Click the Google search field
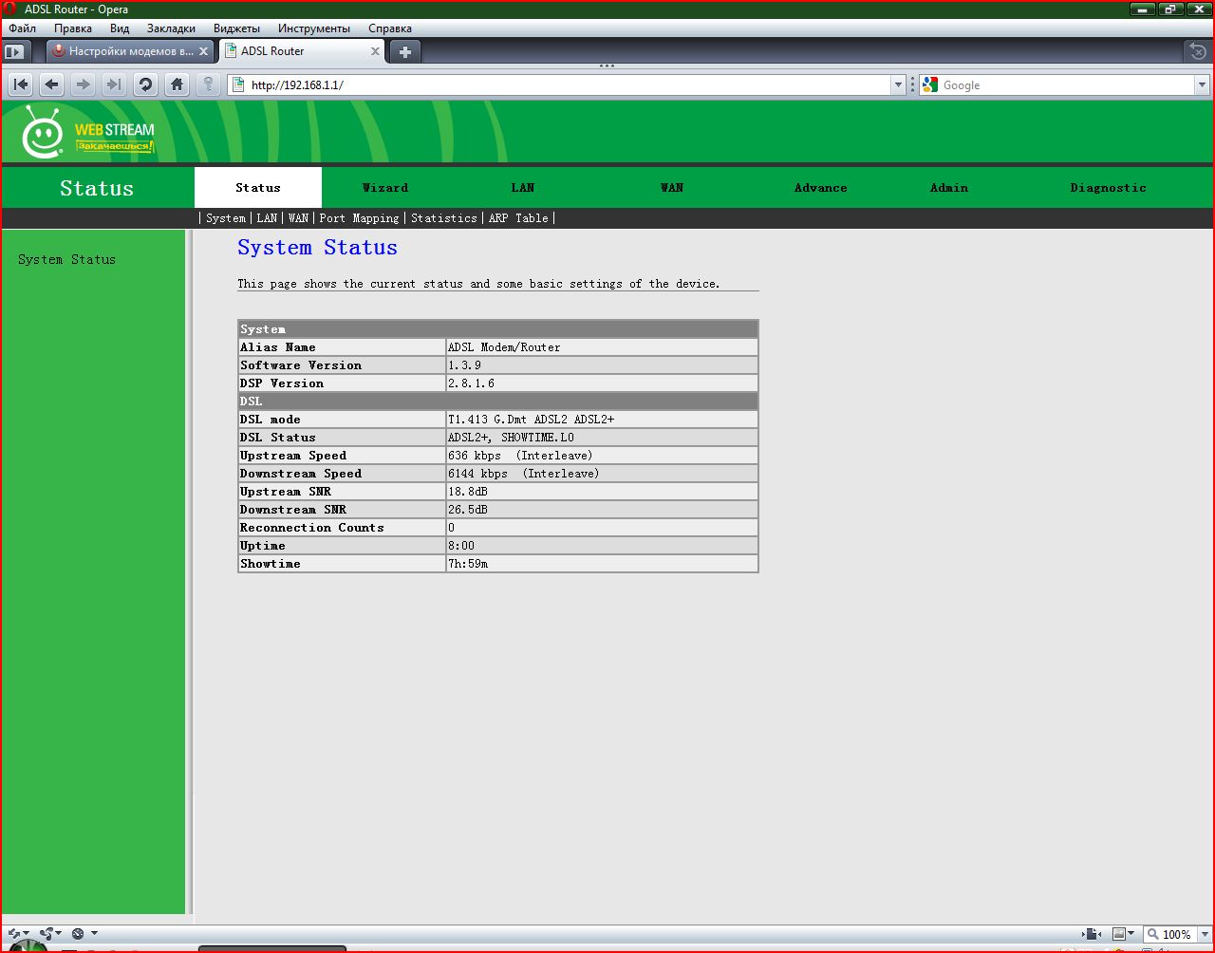The width and height of the screenshot is (1215, 953). pyautogui.click(x=1066, y=84)
